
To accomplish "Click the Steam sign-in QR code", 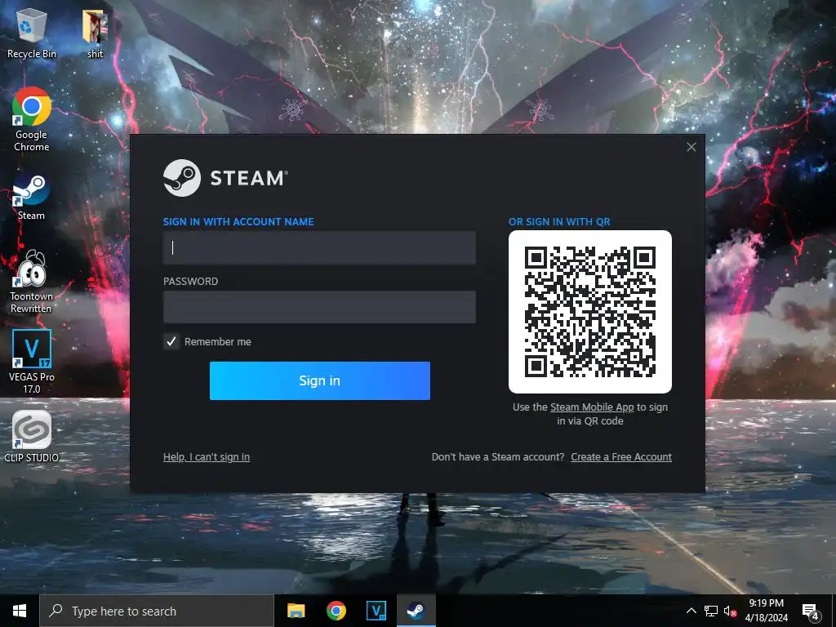I will click(589, 312).
